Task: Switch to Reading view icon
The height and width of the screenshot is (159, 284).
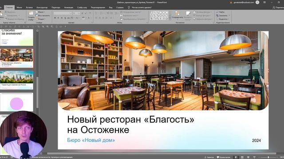Action: (248, 157)
